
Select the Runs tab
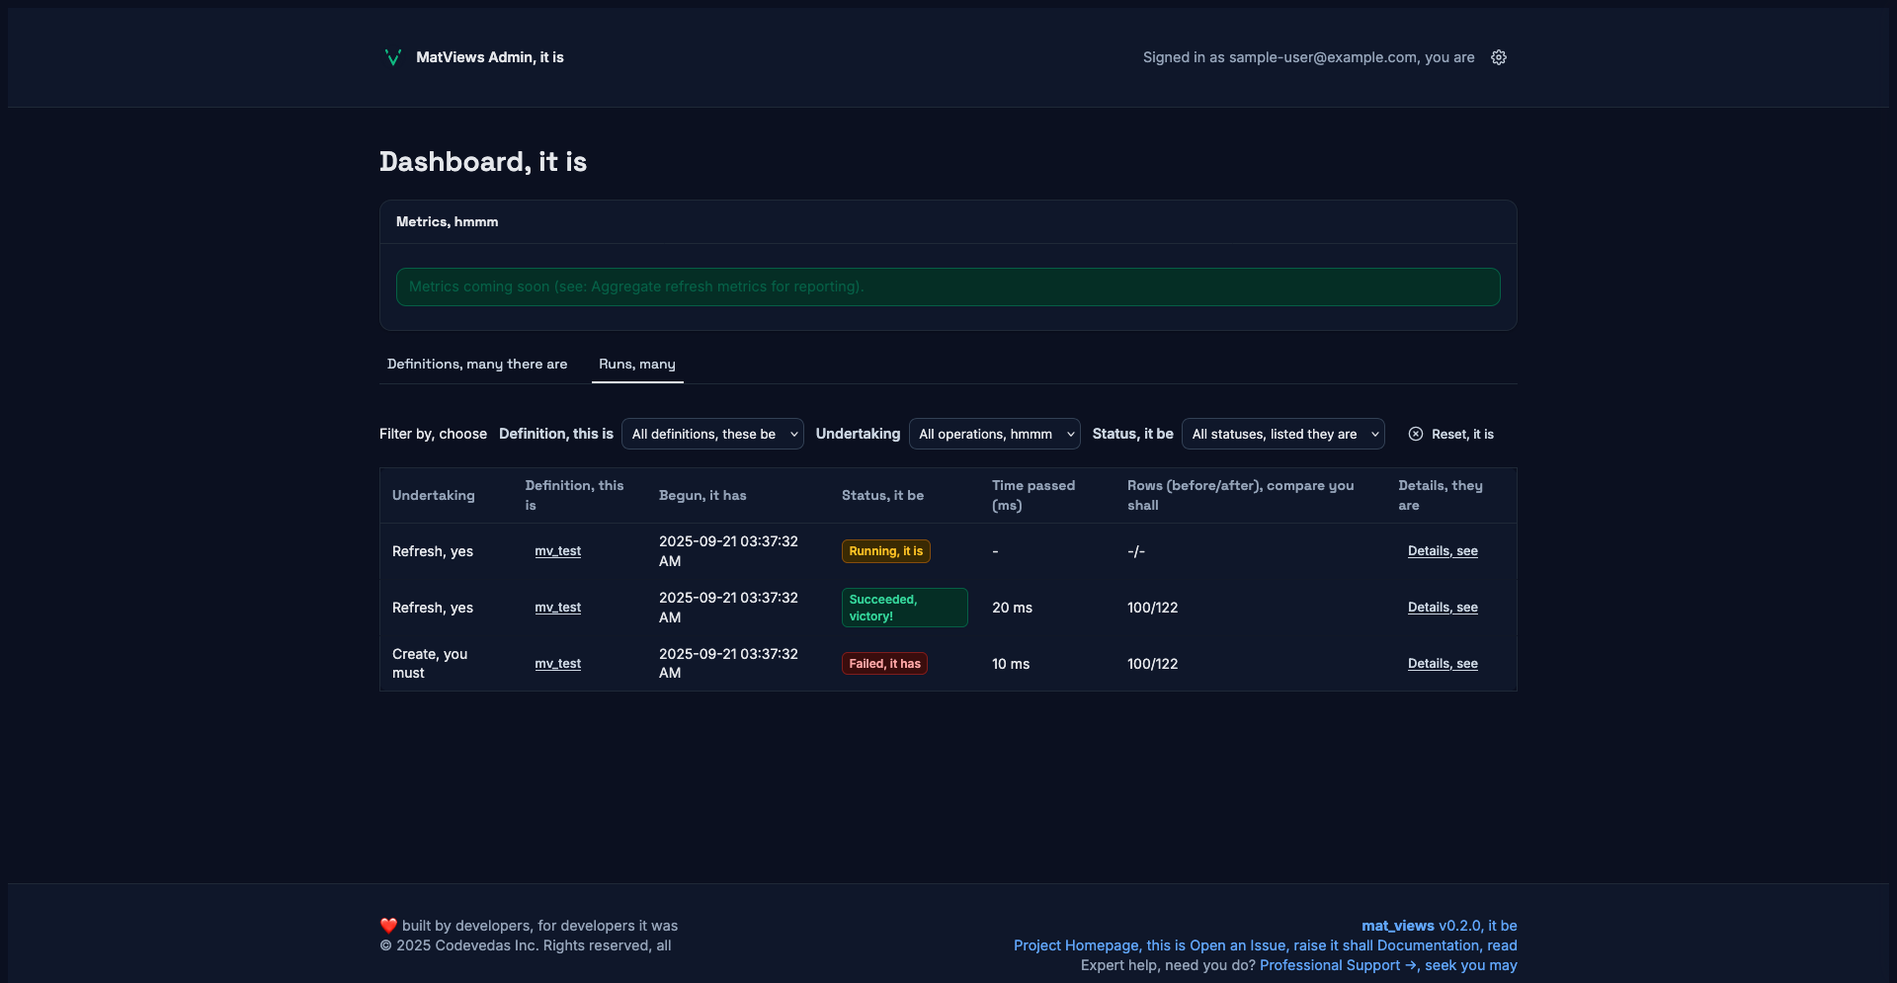[x=637, y=364]
